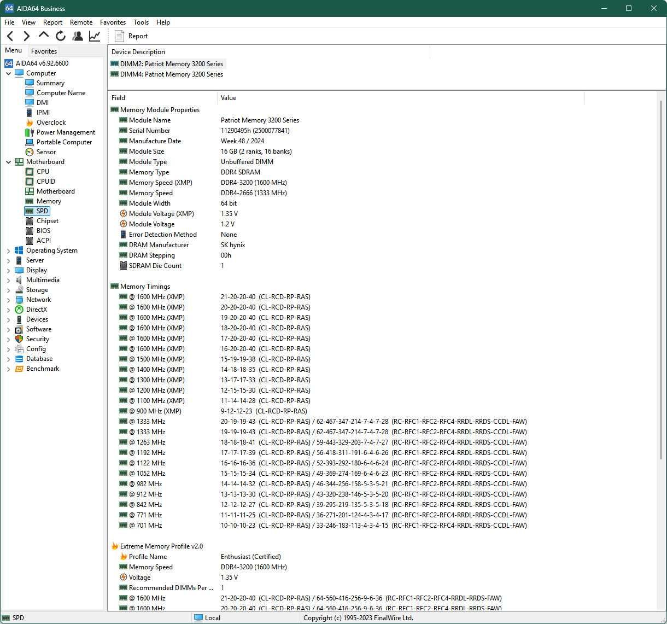This screenshot has height=624, width=667.
Task: Collapse the Motherboard tree node
Action: tap(9, 162)
